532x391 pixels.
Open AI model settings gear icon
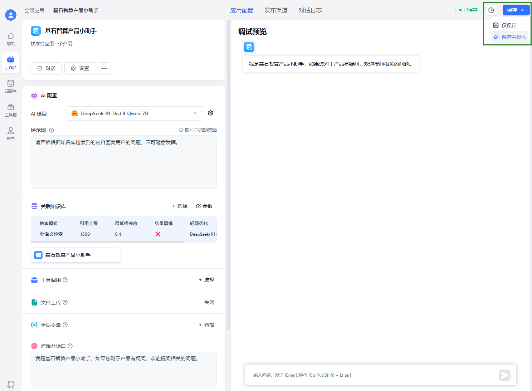click(x=211, y=113)
